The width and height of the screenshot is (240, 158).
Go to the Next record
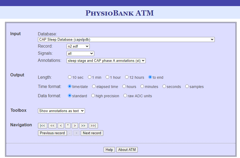(x=92, y=133)
